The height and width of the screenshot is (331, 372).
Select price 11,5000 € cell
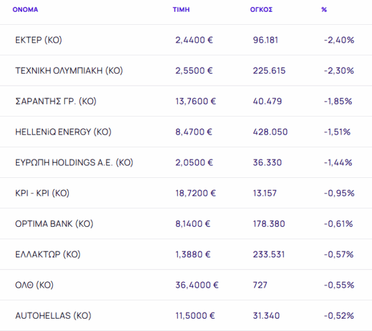pos(195,316)
